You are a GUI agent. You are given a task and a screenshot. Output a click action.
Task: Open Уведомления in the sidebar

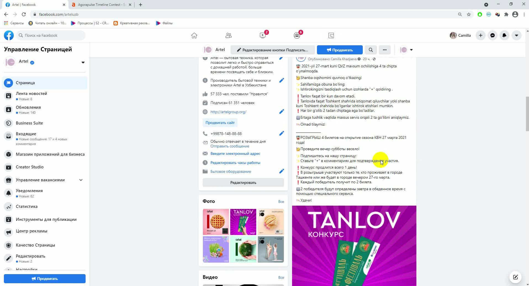tap(45, 193)
